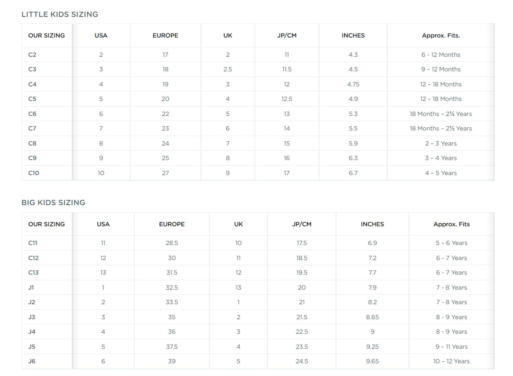
Task: Click the J5 size row label
Action: pyautogui.click(x=32, y=346)
